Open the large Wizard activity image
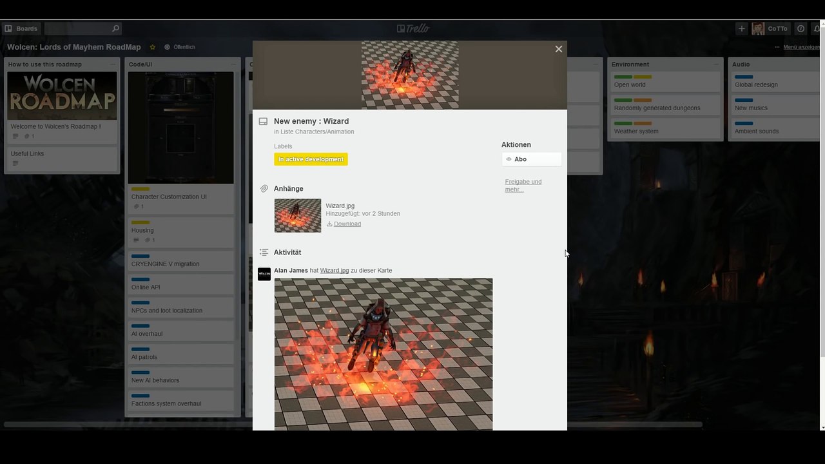 (x=383, y=354)
